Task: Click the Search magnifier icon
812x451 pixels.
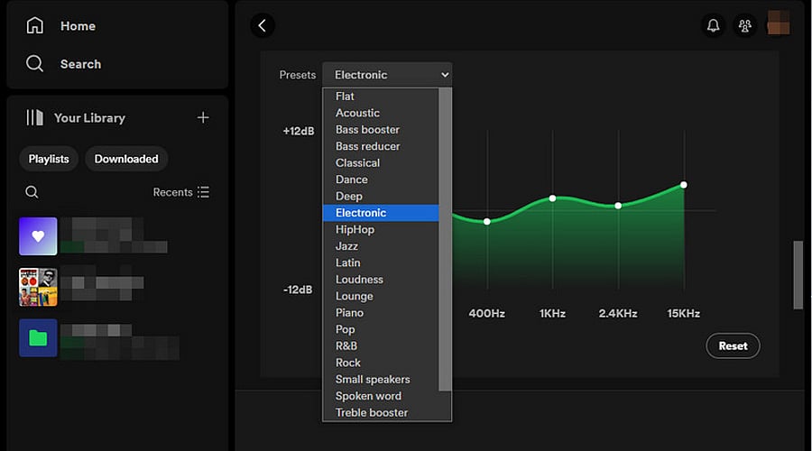Action: (x=35, y=64)
